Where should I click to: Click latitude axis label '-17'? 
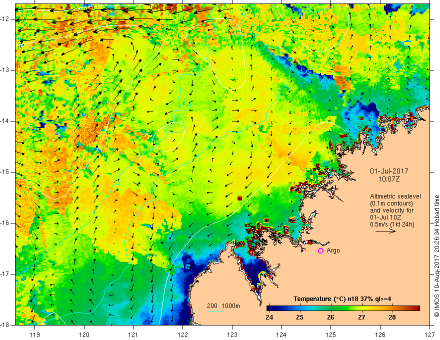coord(5,274)
